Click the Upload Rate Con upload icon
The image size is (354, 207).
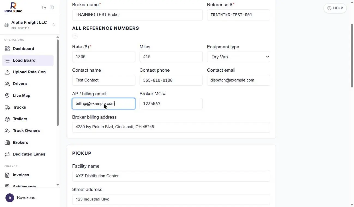coord(7,72)
